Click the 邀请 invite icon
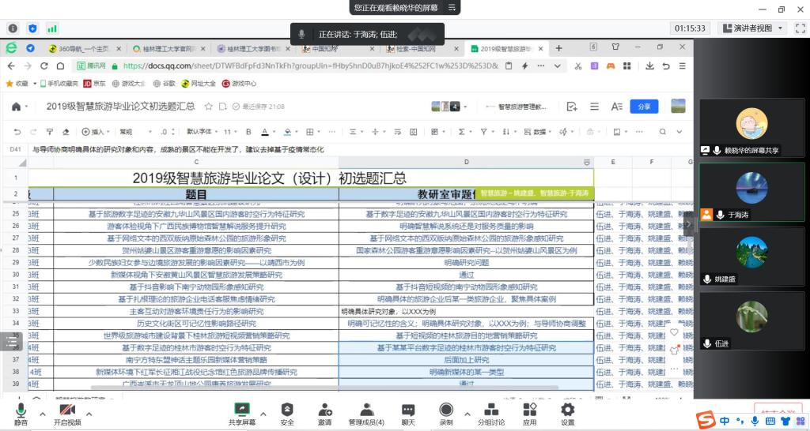The width and height of the screenshot is (810, 431). (x=325, y=410)
